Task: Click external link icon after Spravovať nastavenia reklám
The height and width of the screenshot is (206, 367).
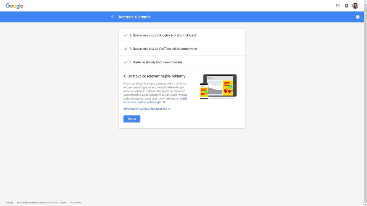Action: pos(169,109)
